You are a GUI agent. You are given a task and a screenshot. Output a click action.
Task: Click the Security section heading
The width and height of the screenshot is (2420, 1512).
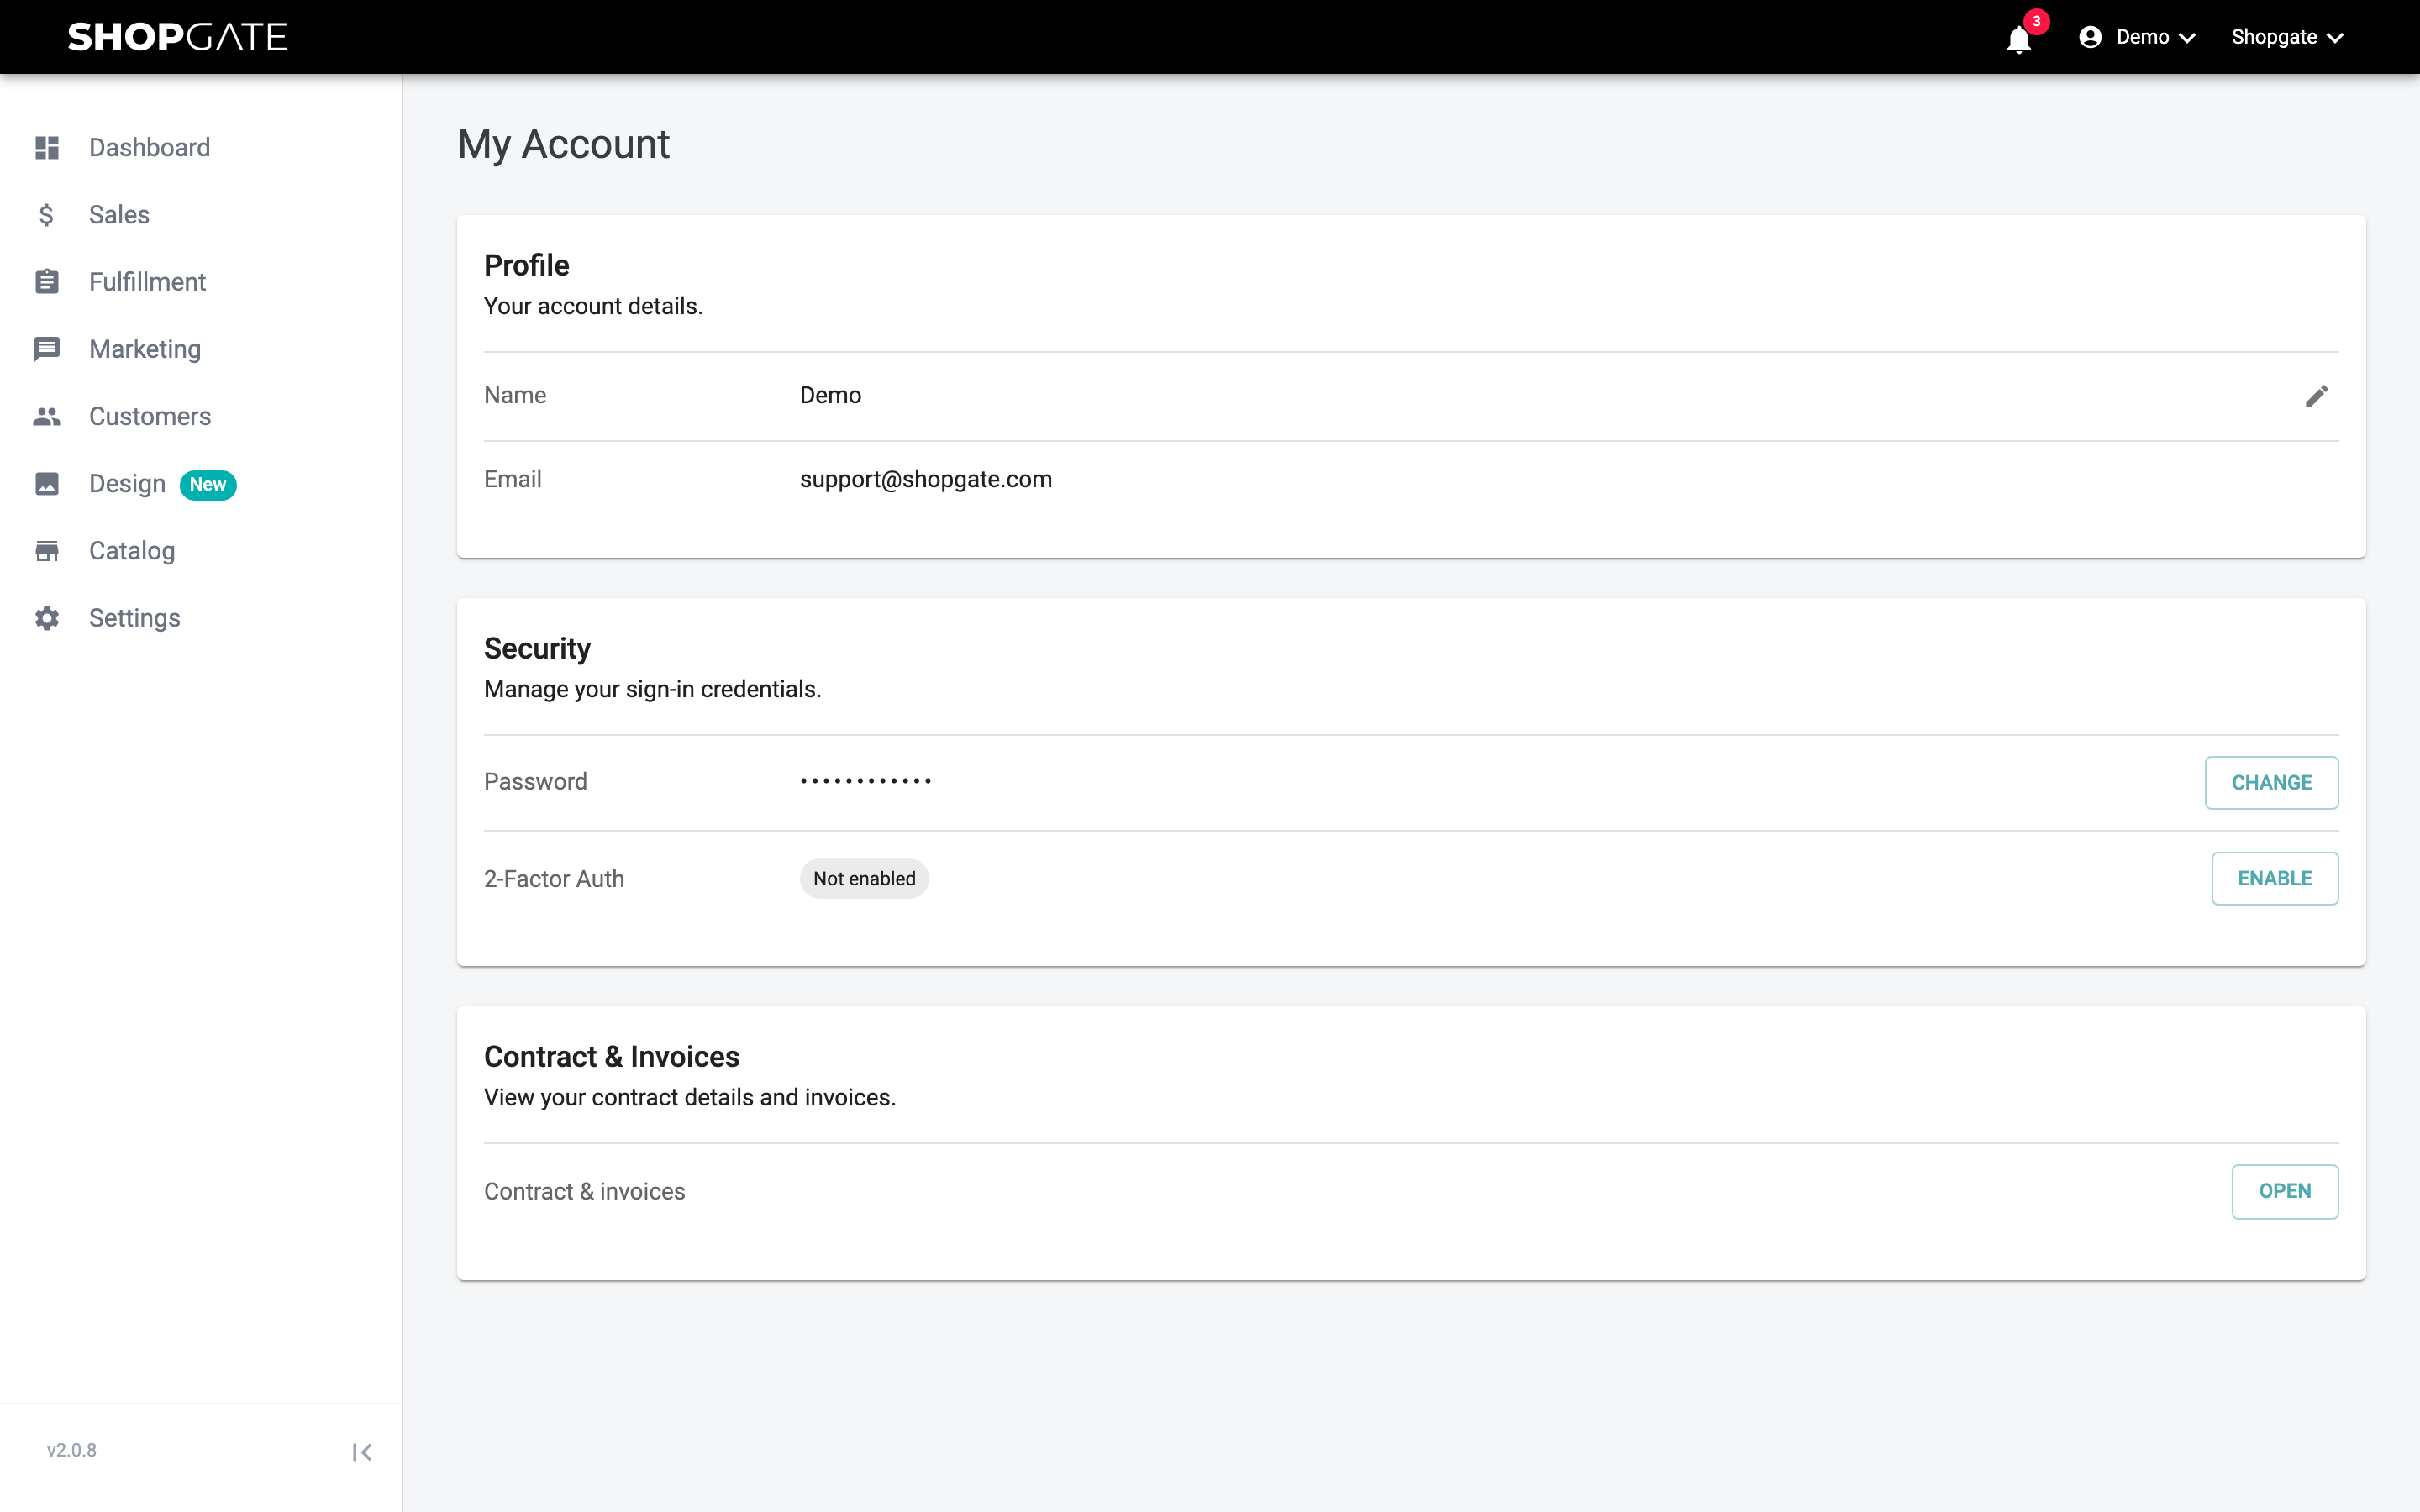[537, 649]
